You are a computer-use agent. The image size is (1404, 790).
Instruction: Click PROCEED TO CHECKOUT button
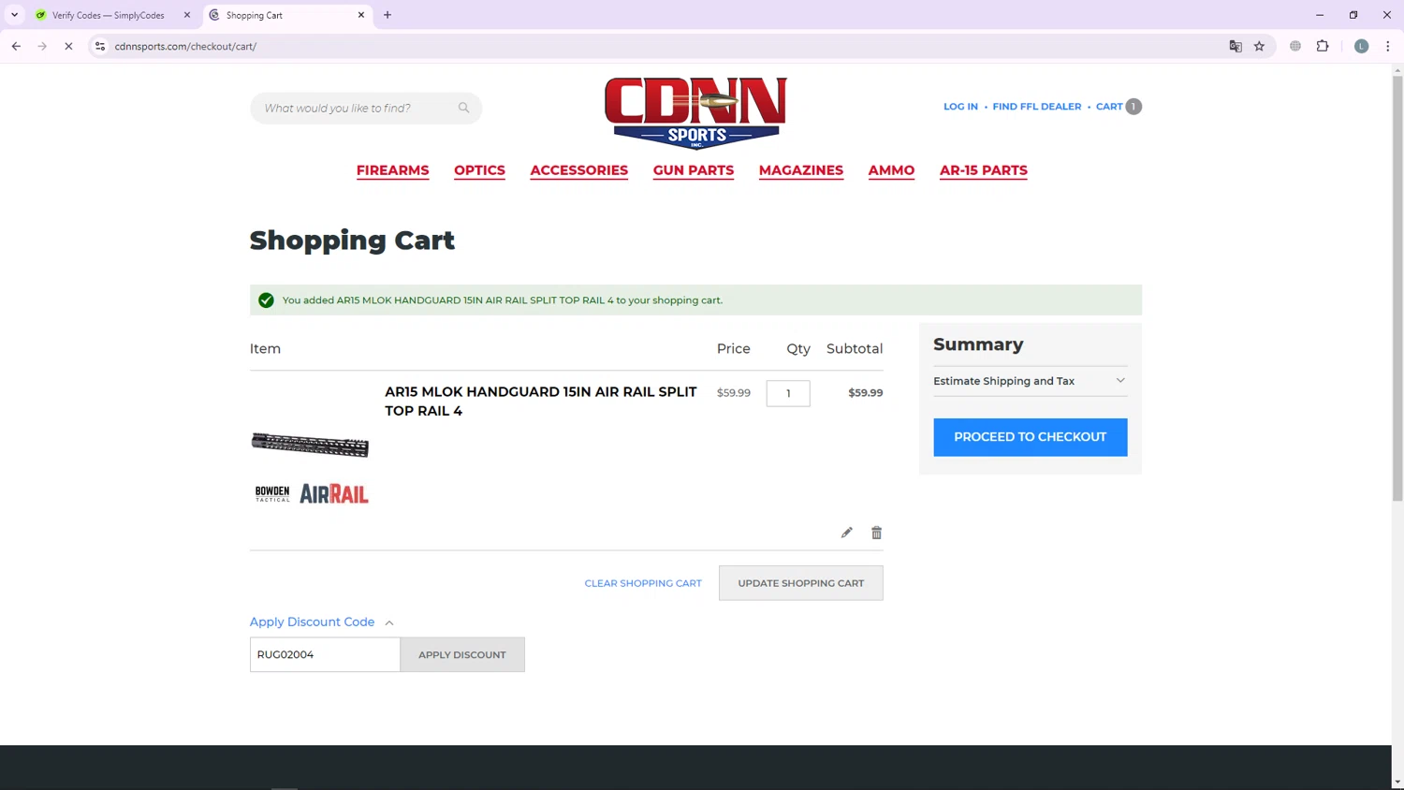(1030, 437)
